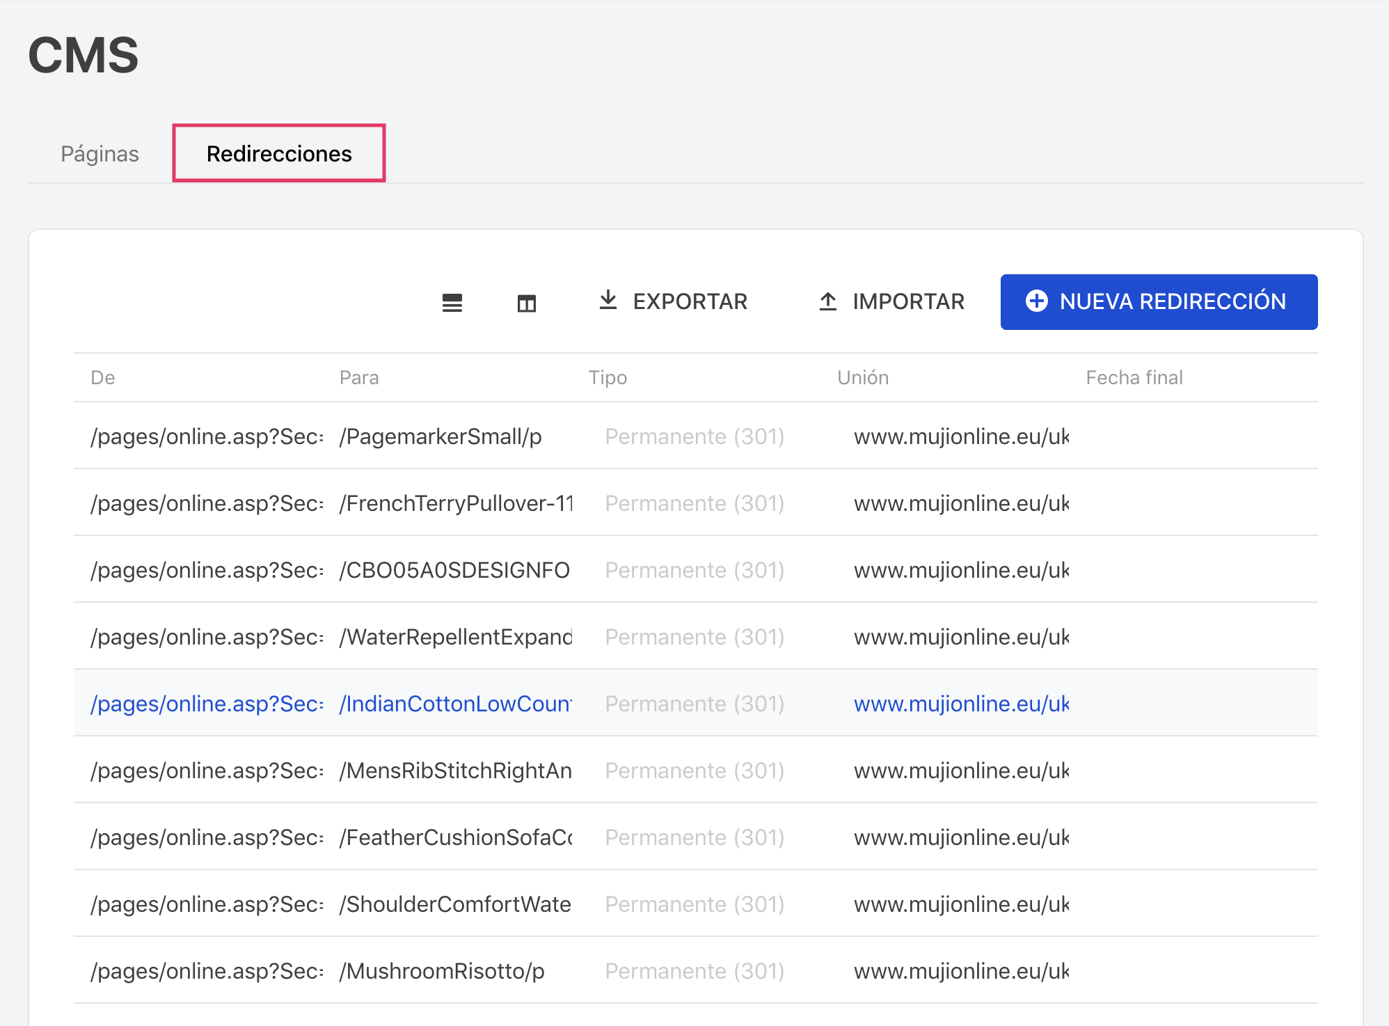Select the Redirecciones tab

coord(279,154)
